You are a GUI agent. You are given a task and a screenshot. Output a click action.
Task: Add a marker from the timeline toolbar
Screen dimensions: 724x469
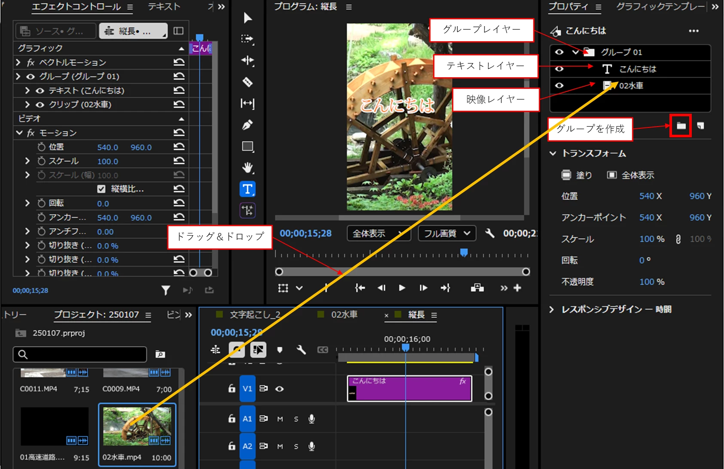tap(280, 350)
